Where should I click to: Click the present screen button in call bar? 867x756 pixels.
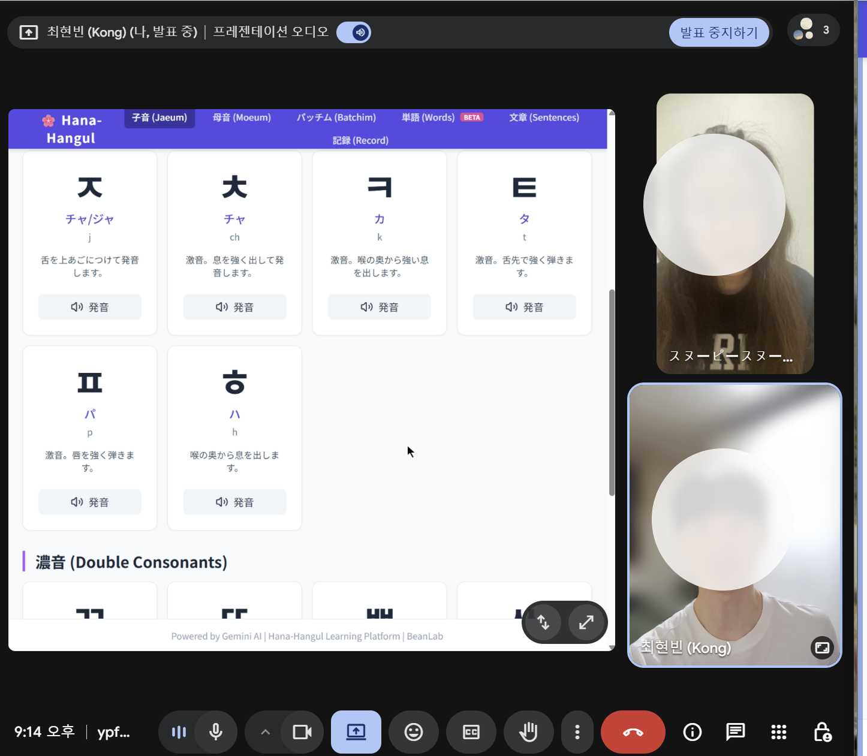pos(356,732)
